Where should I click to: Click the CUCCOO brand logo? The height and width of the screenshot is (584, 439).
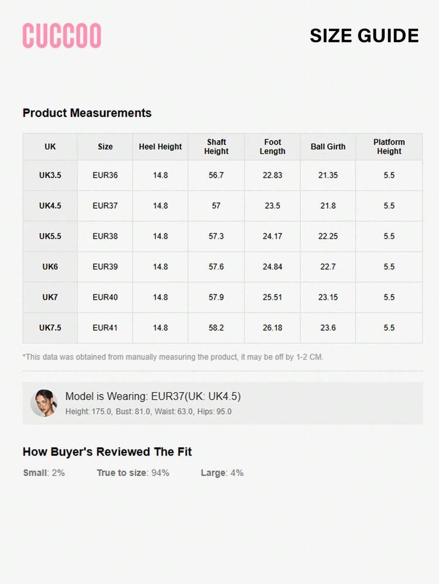62,36
